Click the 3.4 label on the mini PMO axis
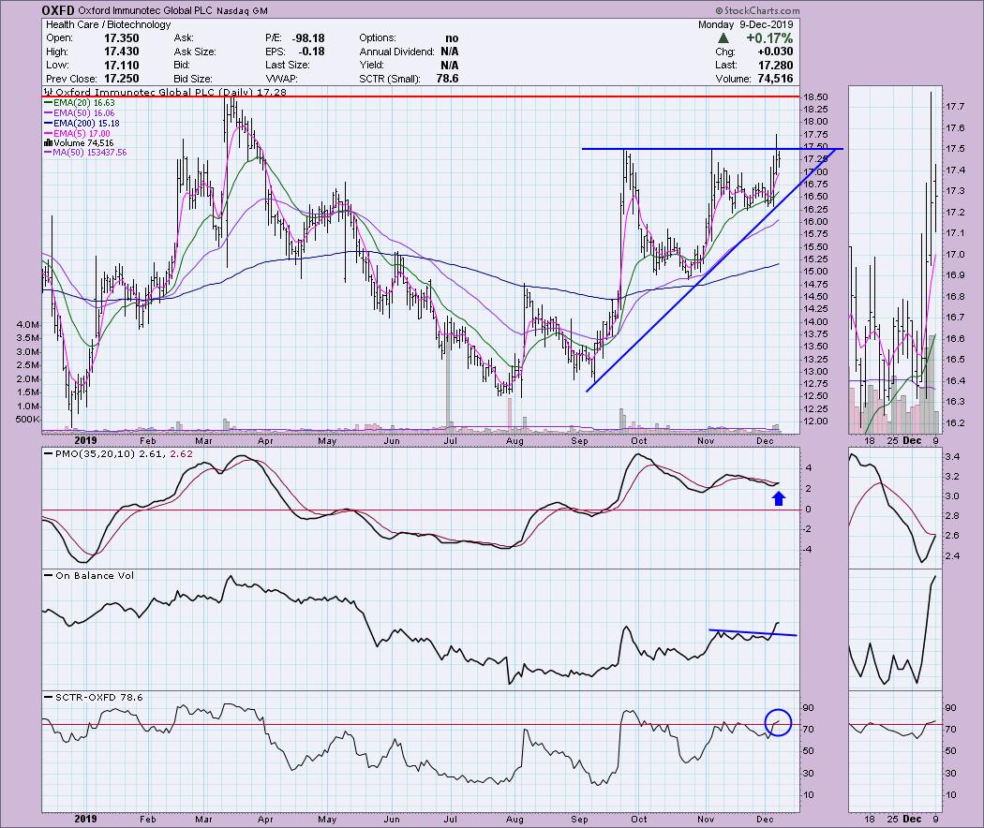The height and width of the screenshot is (828, 984). coord(951,457)
